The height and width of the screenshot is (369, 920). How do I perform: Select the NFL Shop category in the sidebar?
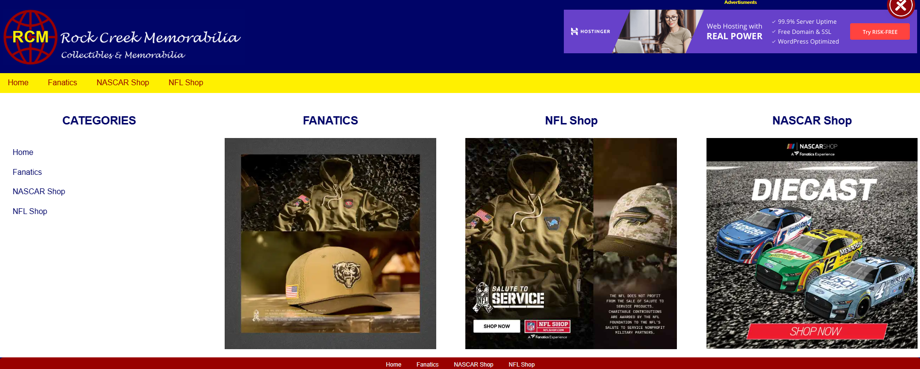30,212
